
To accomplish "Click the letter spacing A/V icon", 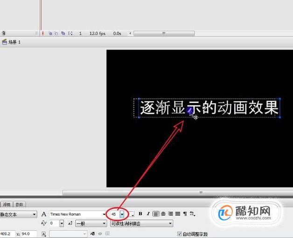I will (44, 223).
